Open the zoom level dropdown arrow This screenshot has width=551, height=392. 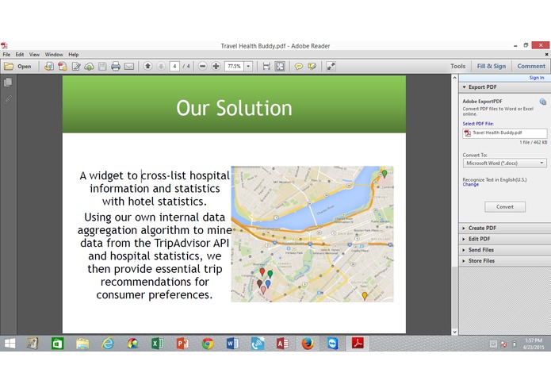click(x=248, y=66)
